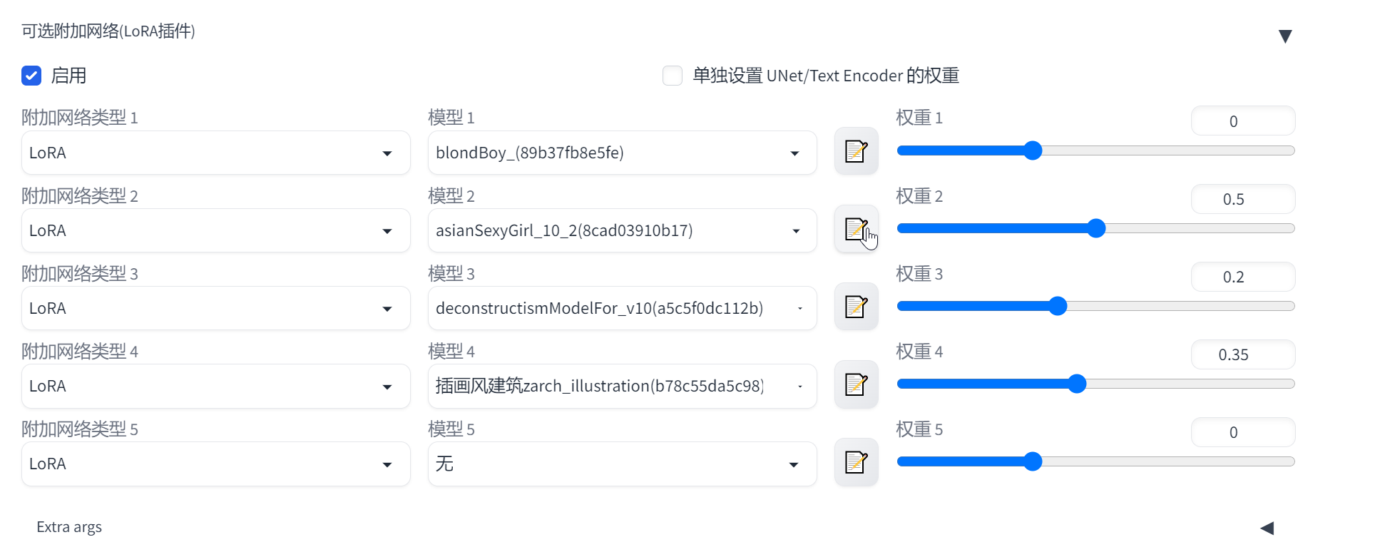Click the edit metadata icon for 模型 1
Viewport: 1375px width, 552px height.
click(856, 151)
